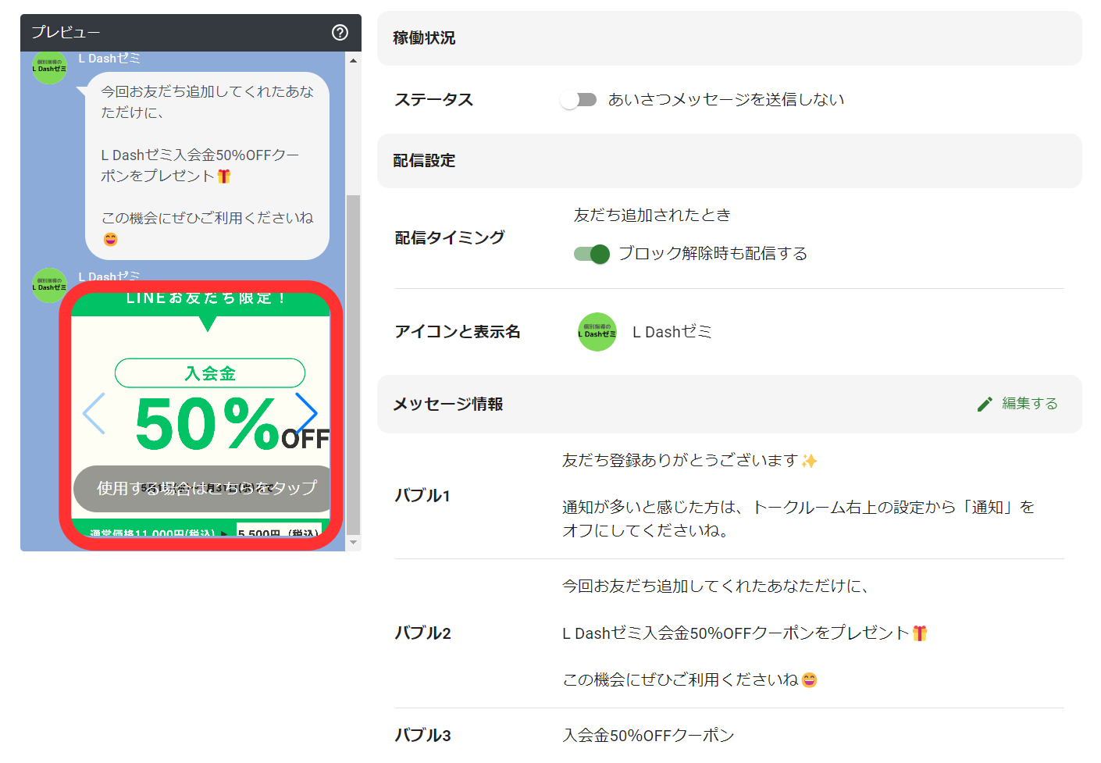The height and width of the screenshot is (763, 1101).
Task: Click the L Dashゼミ icon in the アイコンと表示名 row
Action: tap(597, 331)
